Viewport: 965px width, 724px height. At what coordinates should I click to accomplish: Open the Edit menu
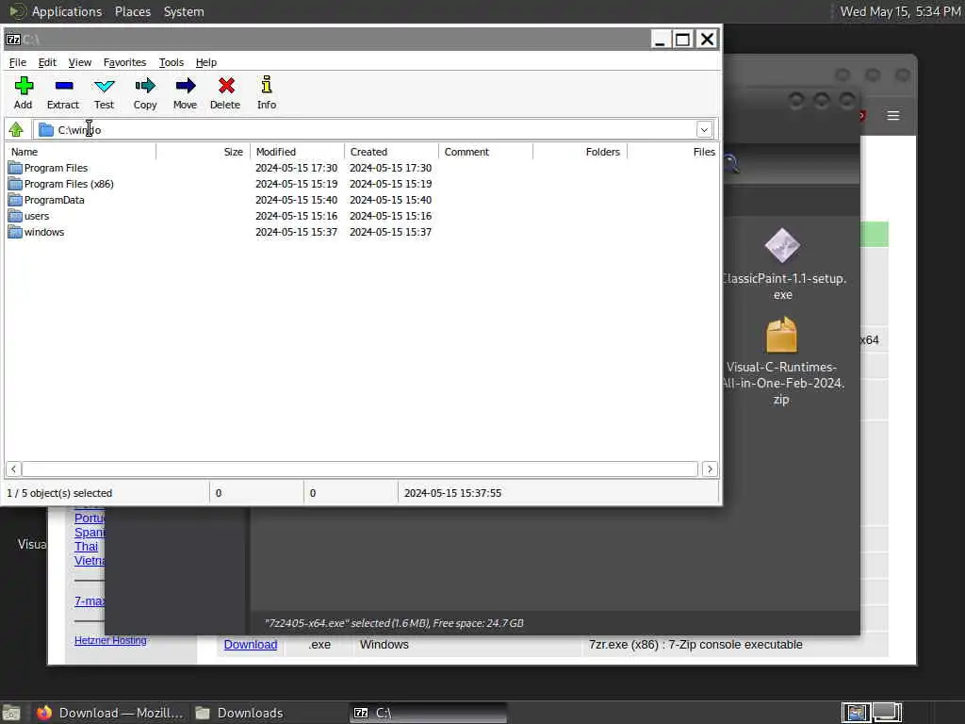(47, 62)
